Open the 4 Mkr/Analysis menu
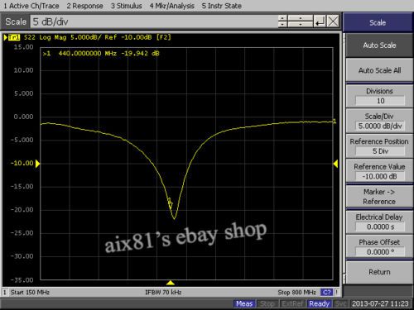The width and height of the screenshot is (414, 310). 171,6
